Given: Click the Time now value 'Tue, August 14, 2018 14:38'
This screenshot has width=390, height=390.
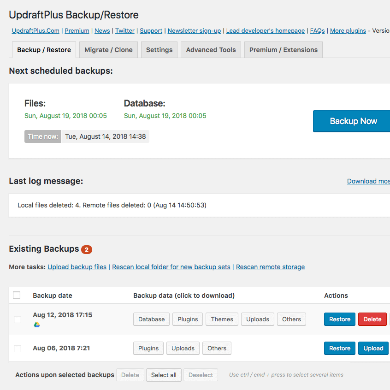Looking at the screenshot, I should pyautogui.click(x=106, y=136).
